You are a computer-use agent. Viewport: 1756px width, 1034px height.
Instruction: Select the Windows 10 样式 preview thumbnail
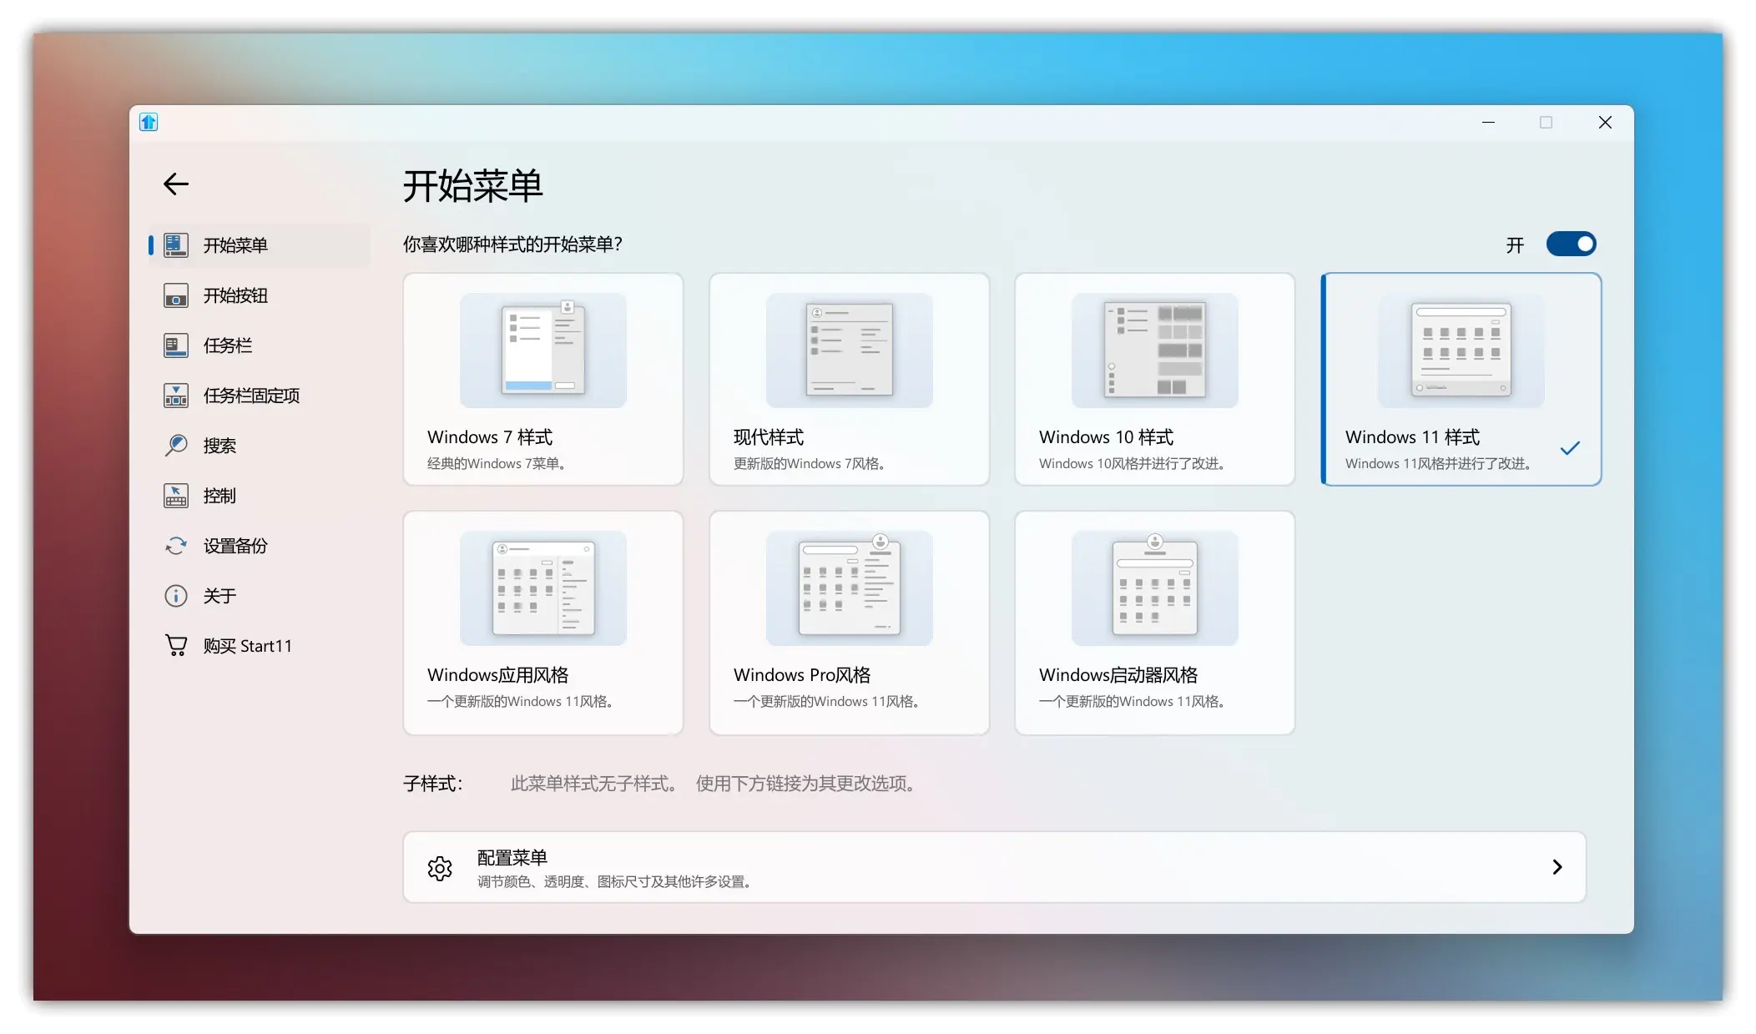coord(1155,350)
